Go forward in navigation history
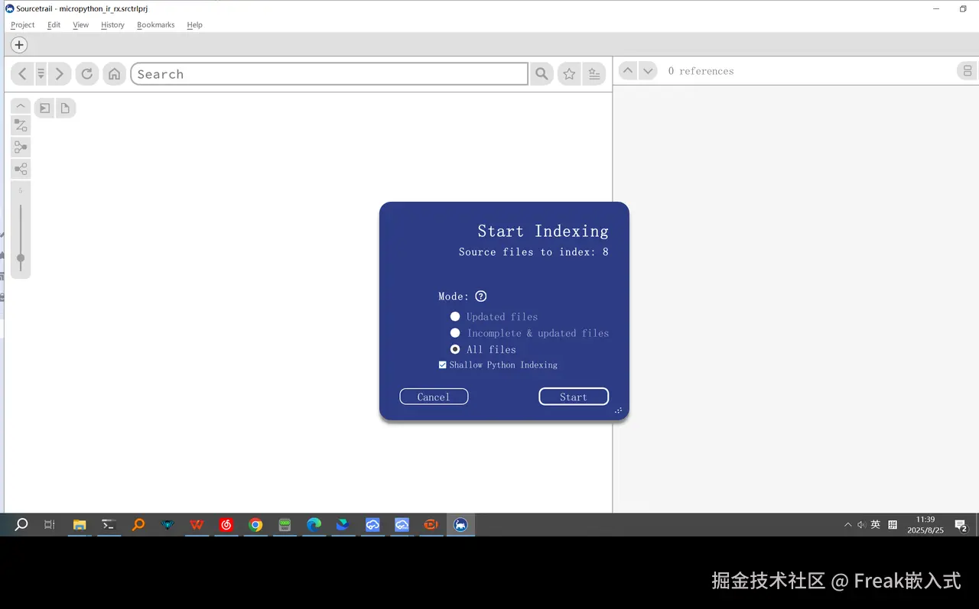This screenshot has width=979, height=609. click(60, 74)
